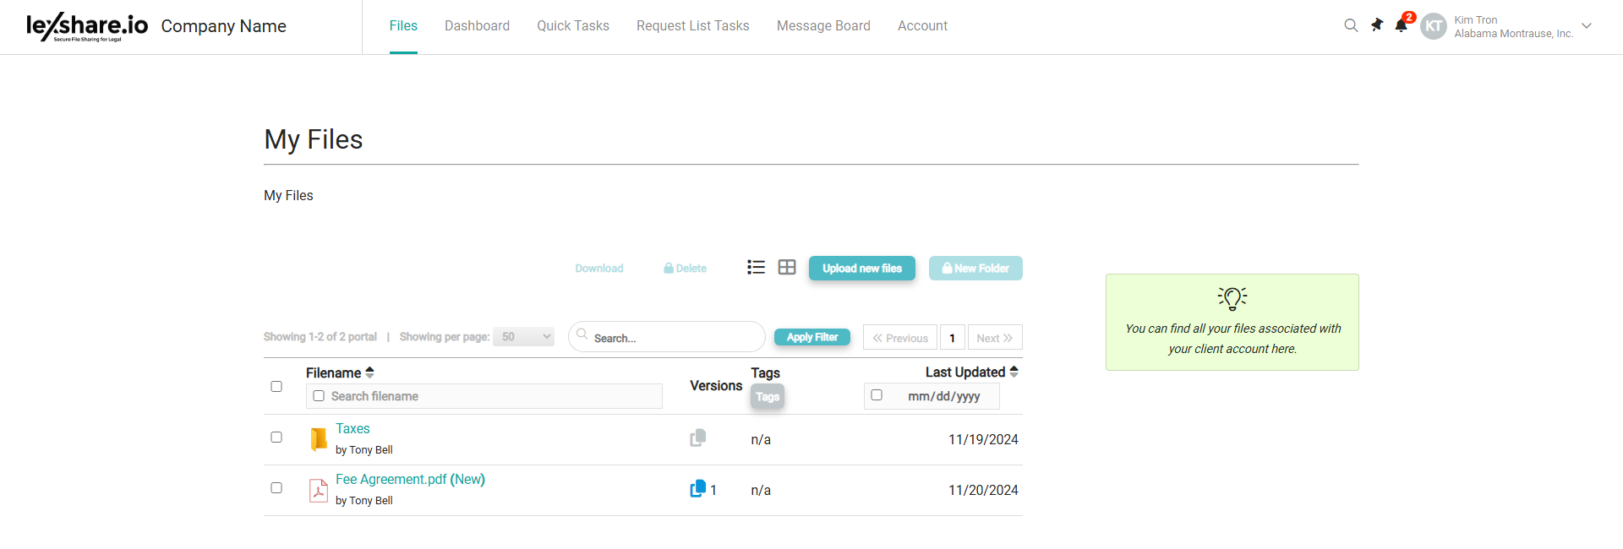Open the search magnifier in header
The image size is (1623, 549).
[x=1351, y=25]
